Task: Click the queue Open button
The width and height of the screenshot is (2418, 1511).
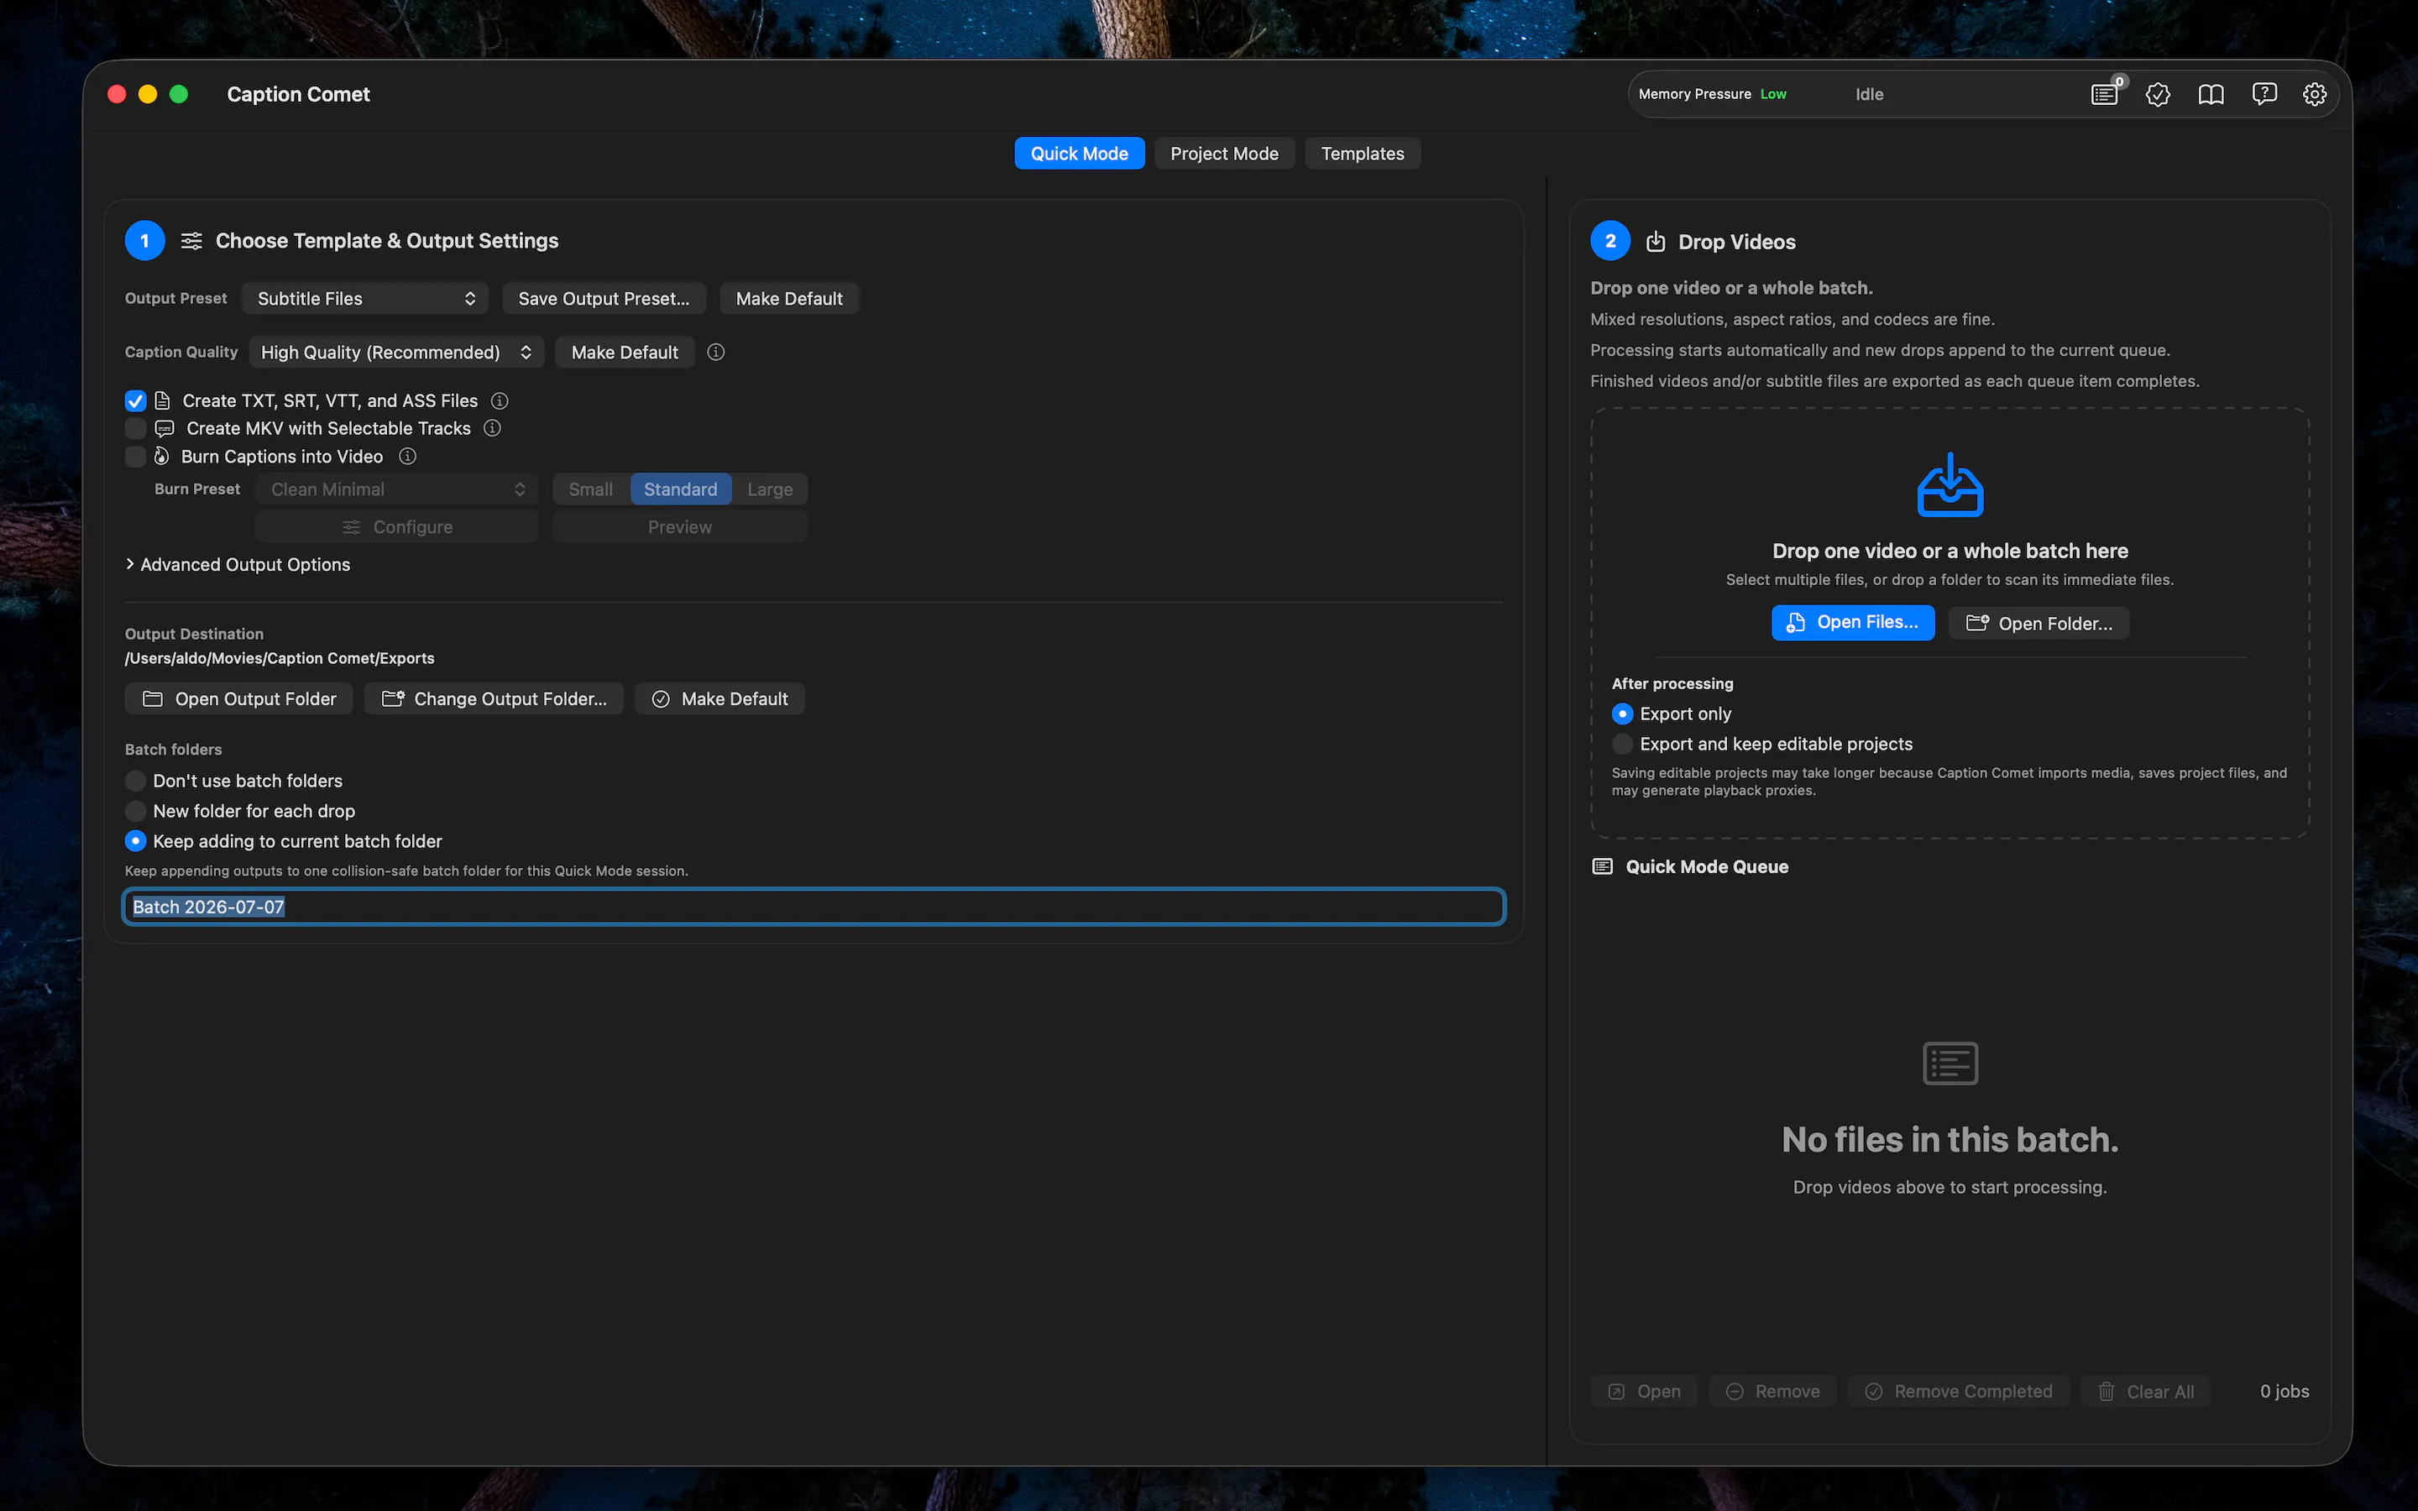Action: pyautogui.click(x=1644, y=1391)
